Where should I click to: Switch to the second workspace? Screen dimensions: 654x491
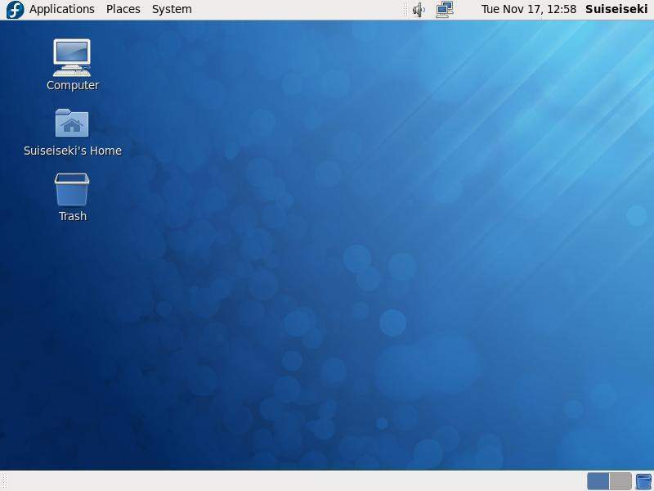point(620,480)
